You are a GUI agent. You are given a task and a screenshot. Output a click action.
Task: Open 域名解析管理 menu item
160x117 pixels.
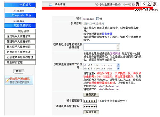point(20,62)
